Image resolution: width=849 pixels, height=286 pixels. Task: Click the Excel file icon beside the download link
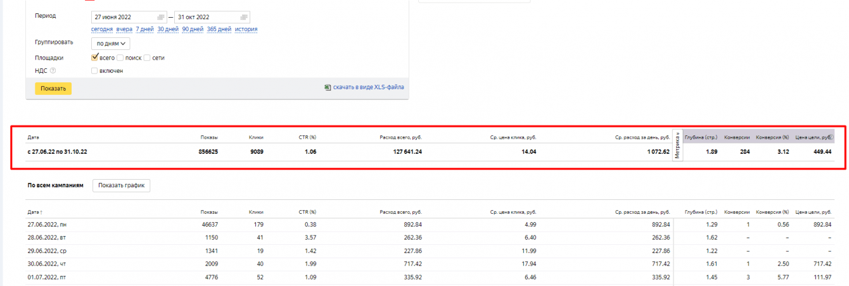[x=327, y=87]
